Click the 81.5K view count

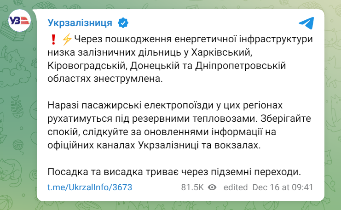tap(192, 187)
